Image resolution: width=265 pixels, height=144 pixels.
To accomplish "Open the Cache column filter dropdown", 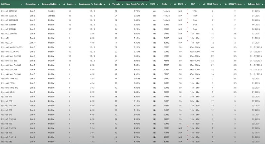I will click(x=170, y=4).
